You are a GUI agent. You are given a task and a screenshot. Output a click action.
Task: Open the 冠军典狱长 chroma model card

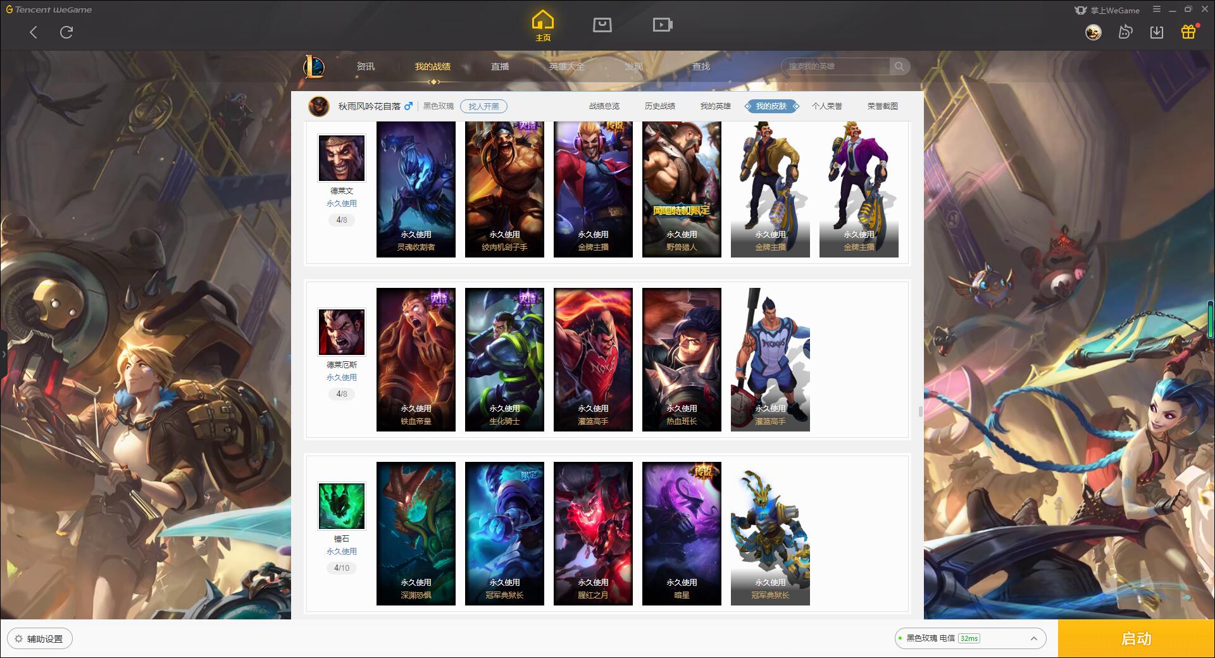point(770,533)
